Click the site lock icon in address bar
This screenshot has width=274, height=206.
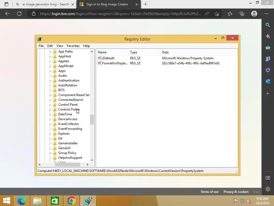[34, 14]
